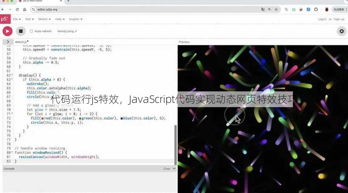Open the zoom magnifier in address bar
This screenshot has width=348, height=193.
point(269,9)
